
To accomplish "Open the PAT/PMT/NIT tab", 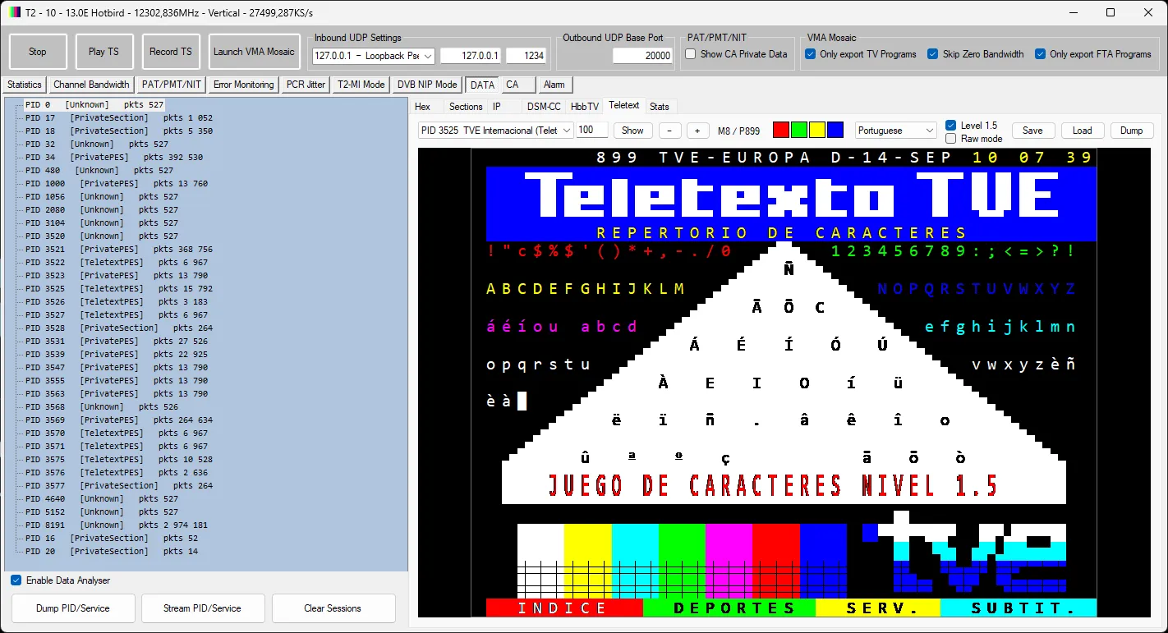I will pos(172,85).
